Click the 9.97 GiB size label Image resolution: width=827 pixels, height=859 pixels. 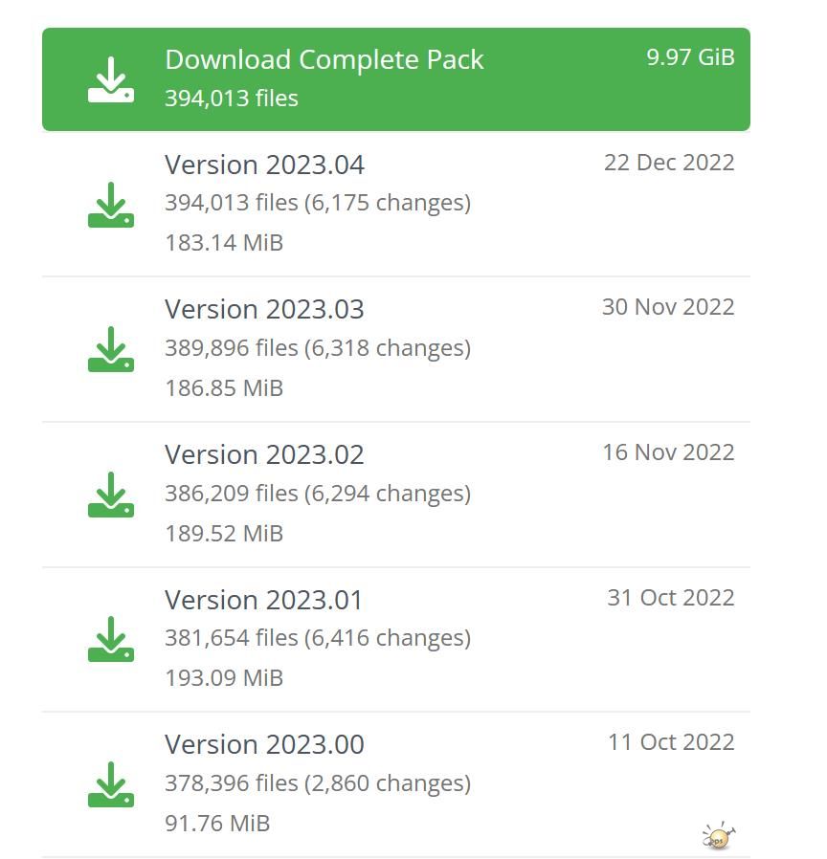690,56
